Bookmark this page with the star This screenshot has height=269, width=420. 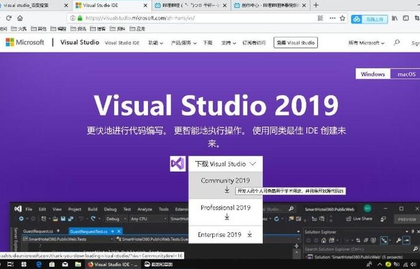343,18
